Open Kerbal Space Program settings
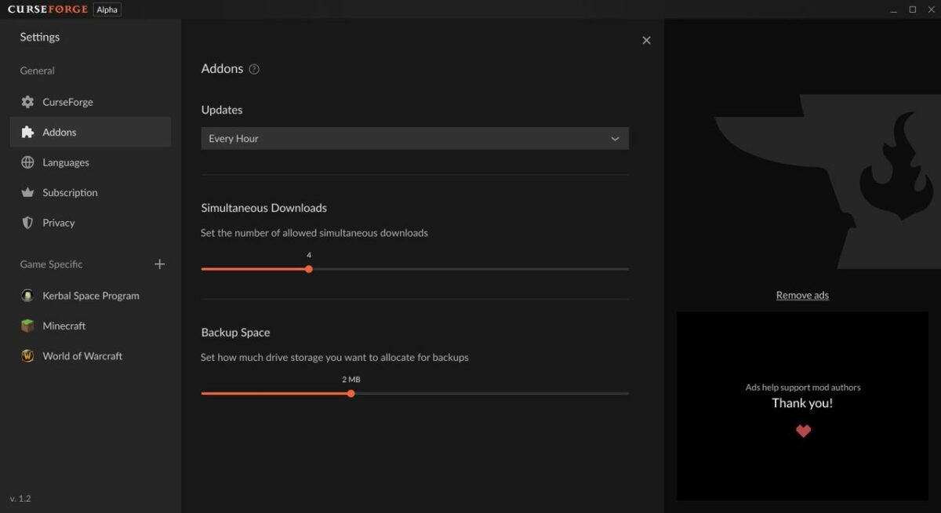 click(x=90, y=296)
